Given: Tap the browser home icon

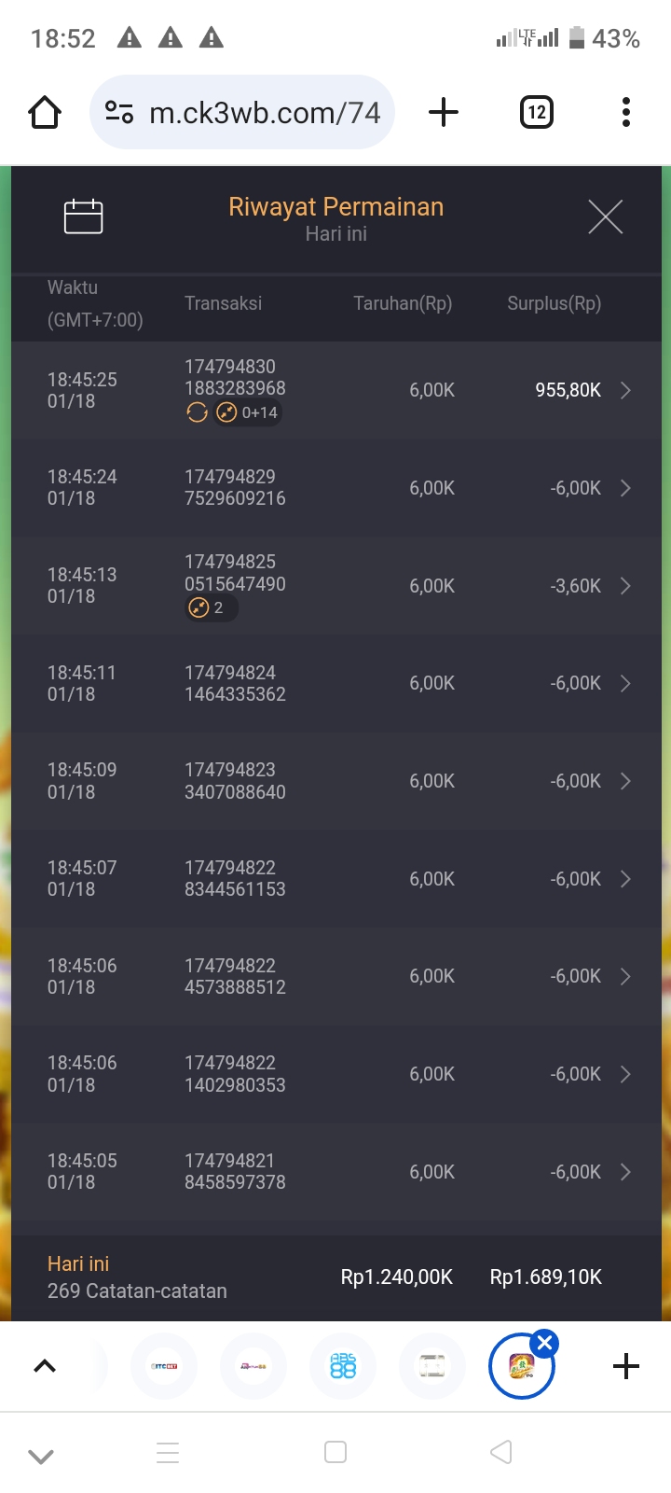Looking at the screenshot, I should tap(45, 113).
